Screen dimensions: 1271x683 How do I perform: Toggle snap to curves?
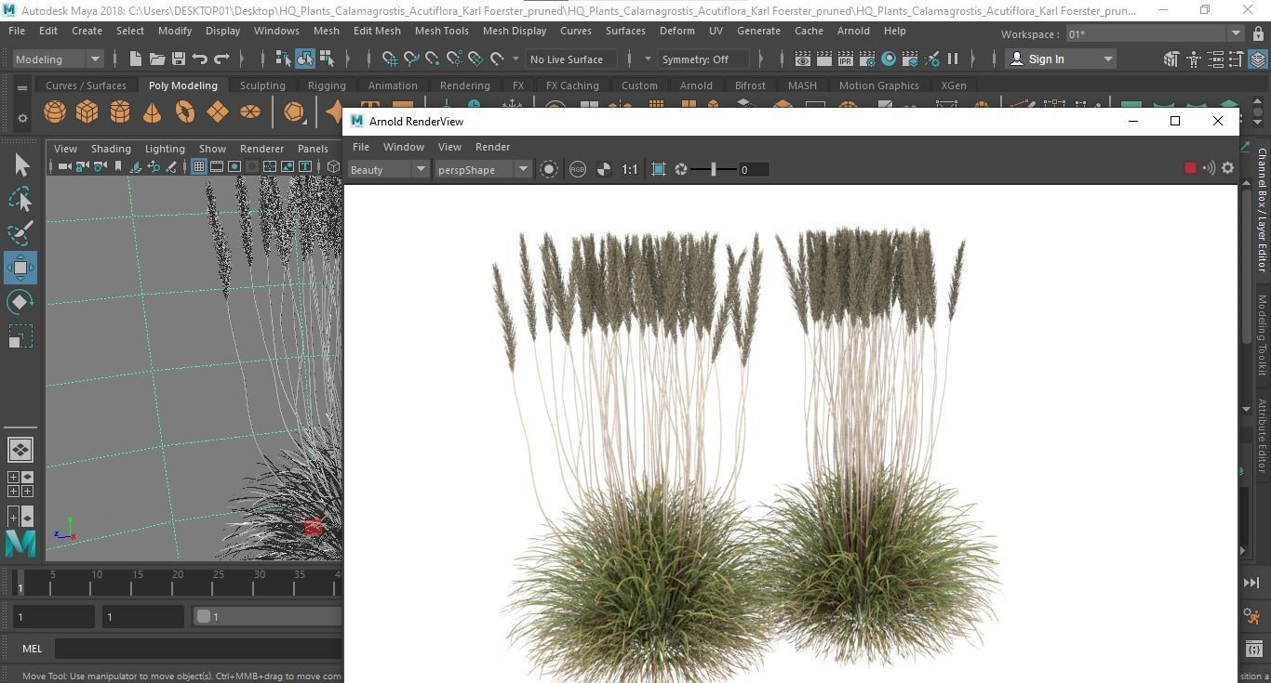pos(411,59)
